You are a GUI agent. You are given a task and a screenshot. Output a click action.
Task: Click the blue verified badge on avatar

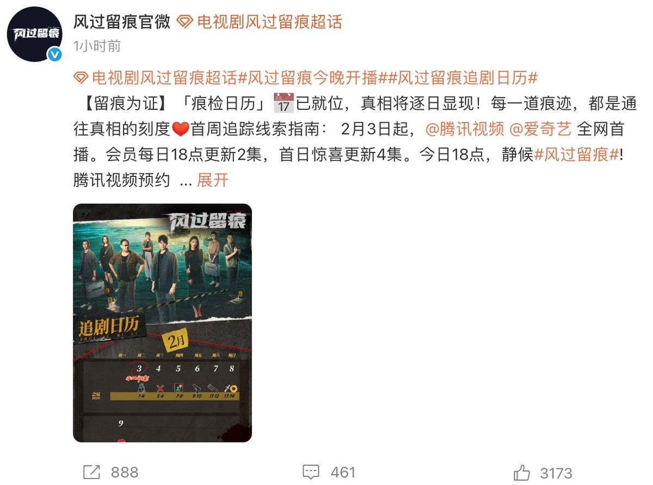click(x=54, y=54)
